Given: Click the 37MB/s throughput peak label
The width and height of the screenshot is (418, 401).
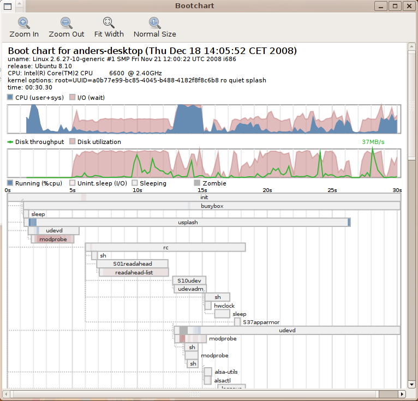Looking at the screenshot, I should pos(373,142).
